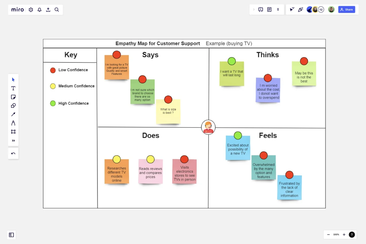Viewport: 366px width, 244px height.
Task: Select the Text tool
Action: click(x=13, y=88)
